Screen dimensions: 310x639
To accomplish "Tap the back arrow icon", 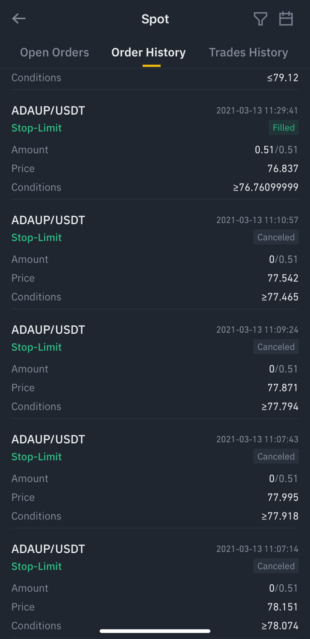I will pyautogui.click(x=19, y=18).
